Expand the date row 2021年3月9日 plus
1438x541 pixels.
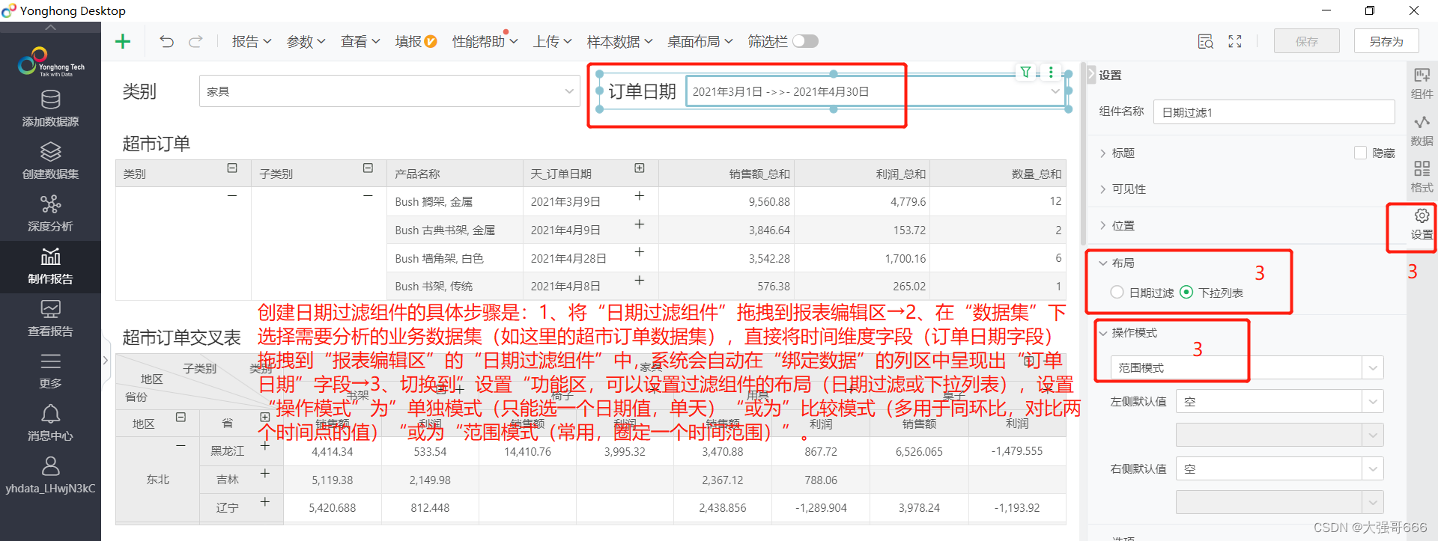click(640, 195)
